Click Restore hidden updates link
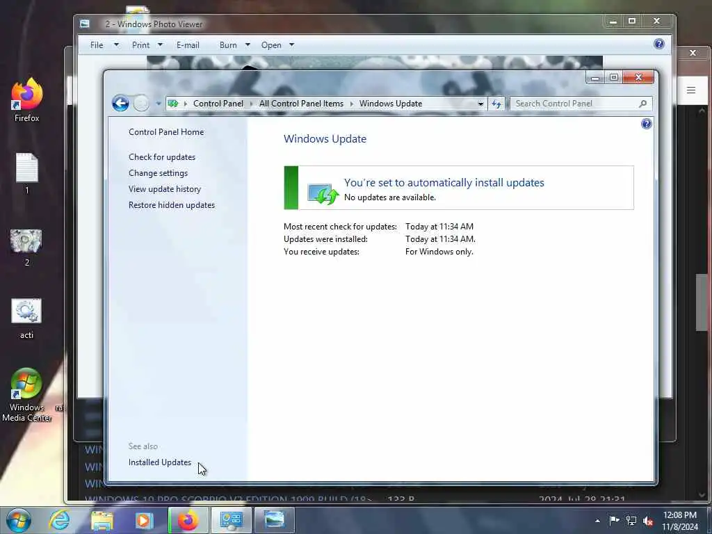The image size is (712, 534). pyautogui.click(x=172, y=205)
